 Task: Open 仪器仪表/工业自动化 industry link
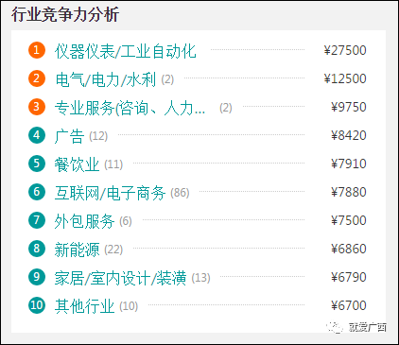tap(126, 51)
